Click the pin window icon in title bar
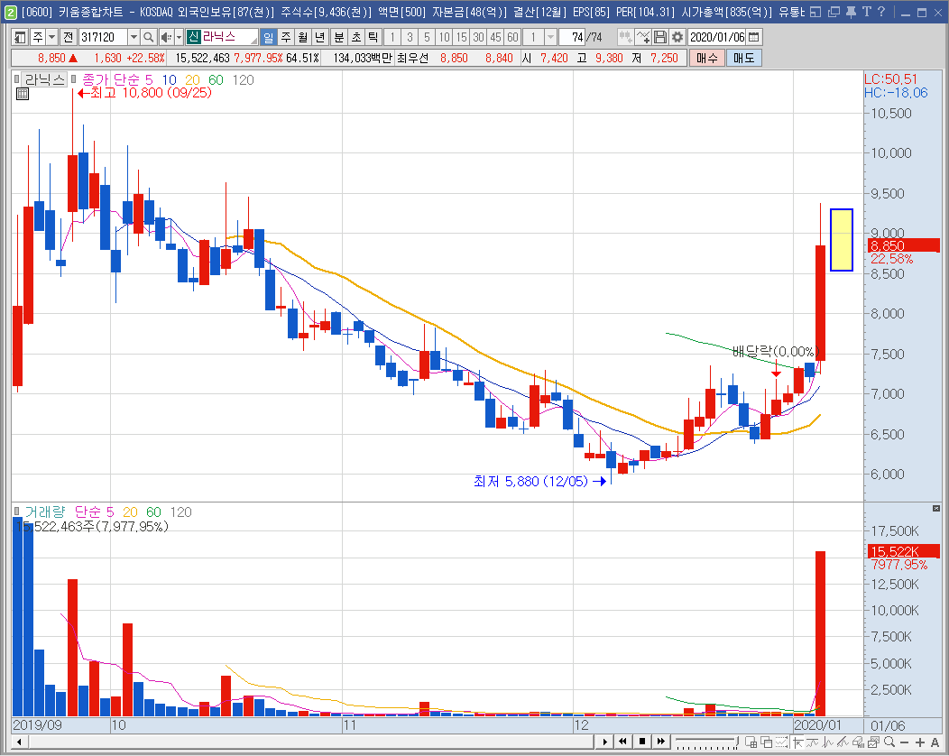This screenshot has height=756, width=949. [x=851, y=12]
